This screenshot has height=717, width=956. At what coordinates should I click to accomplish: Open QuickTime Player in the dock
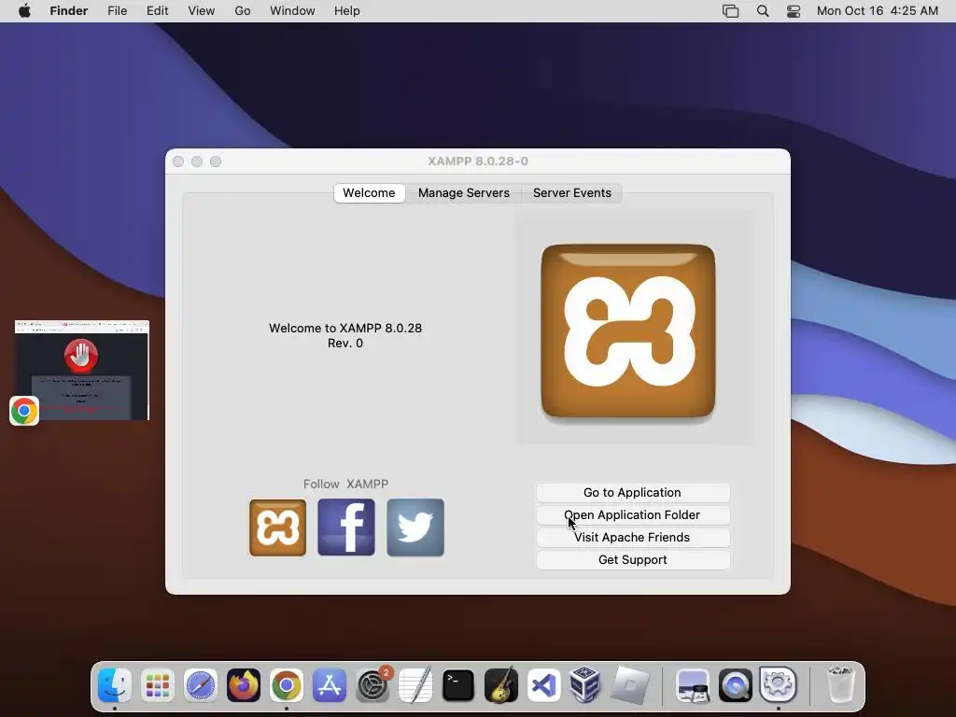736,684
